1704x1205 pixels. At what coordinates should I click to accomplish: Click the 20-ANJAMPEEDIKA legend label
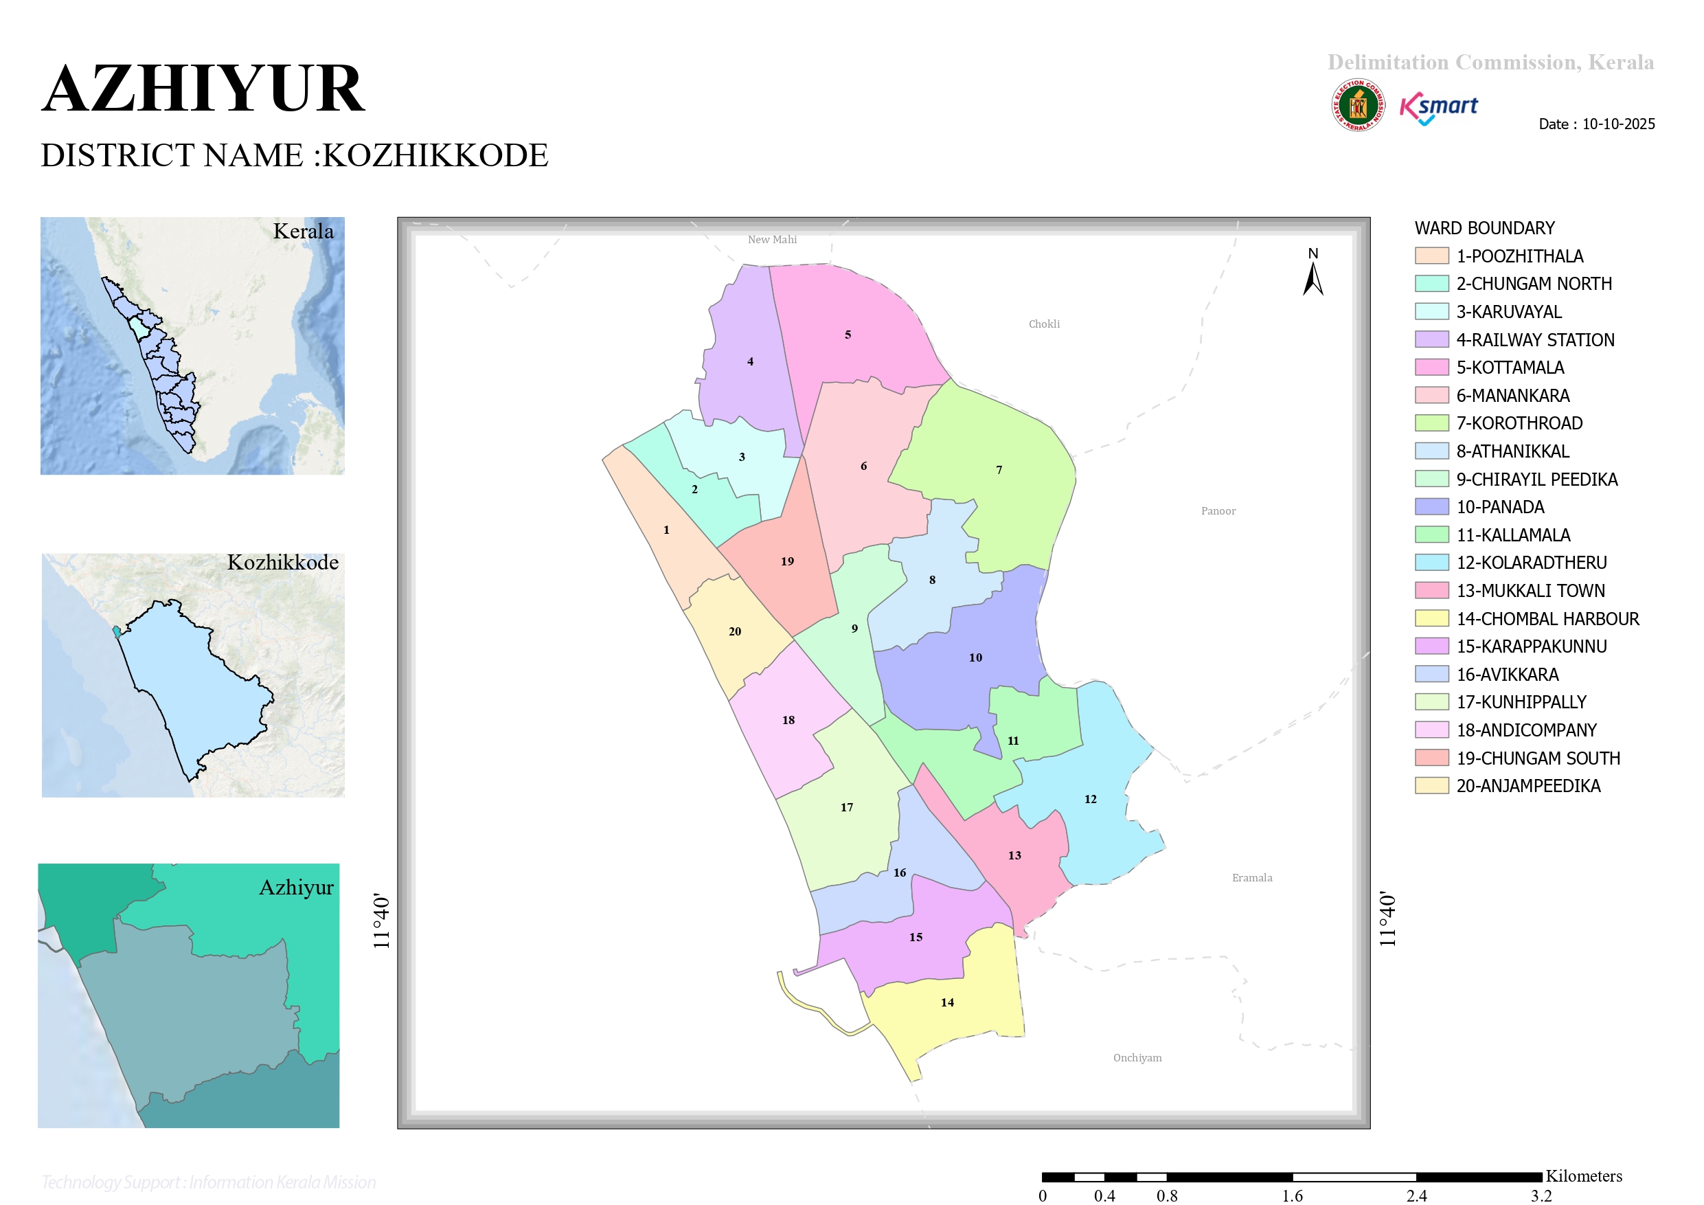[x=1528, y=785]
